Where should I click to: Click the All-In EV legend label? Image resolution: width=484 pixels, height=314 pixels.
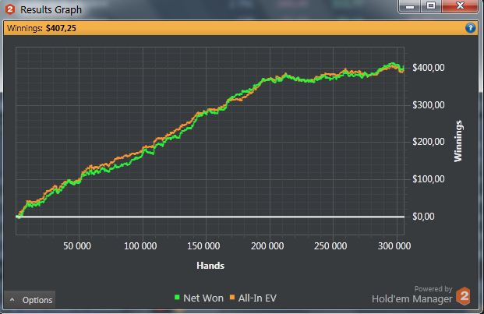[x=257, y=298]
